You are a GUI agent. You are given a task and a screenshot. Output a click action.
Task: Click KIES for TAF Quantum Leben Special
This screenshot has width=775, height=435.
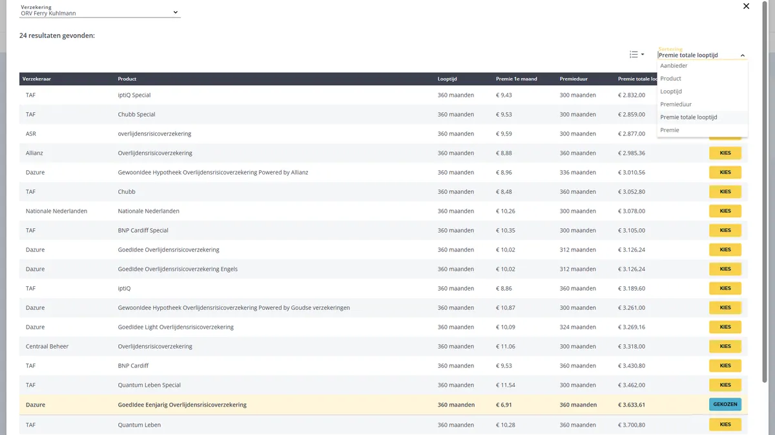[x=725, y=385]
